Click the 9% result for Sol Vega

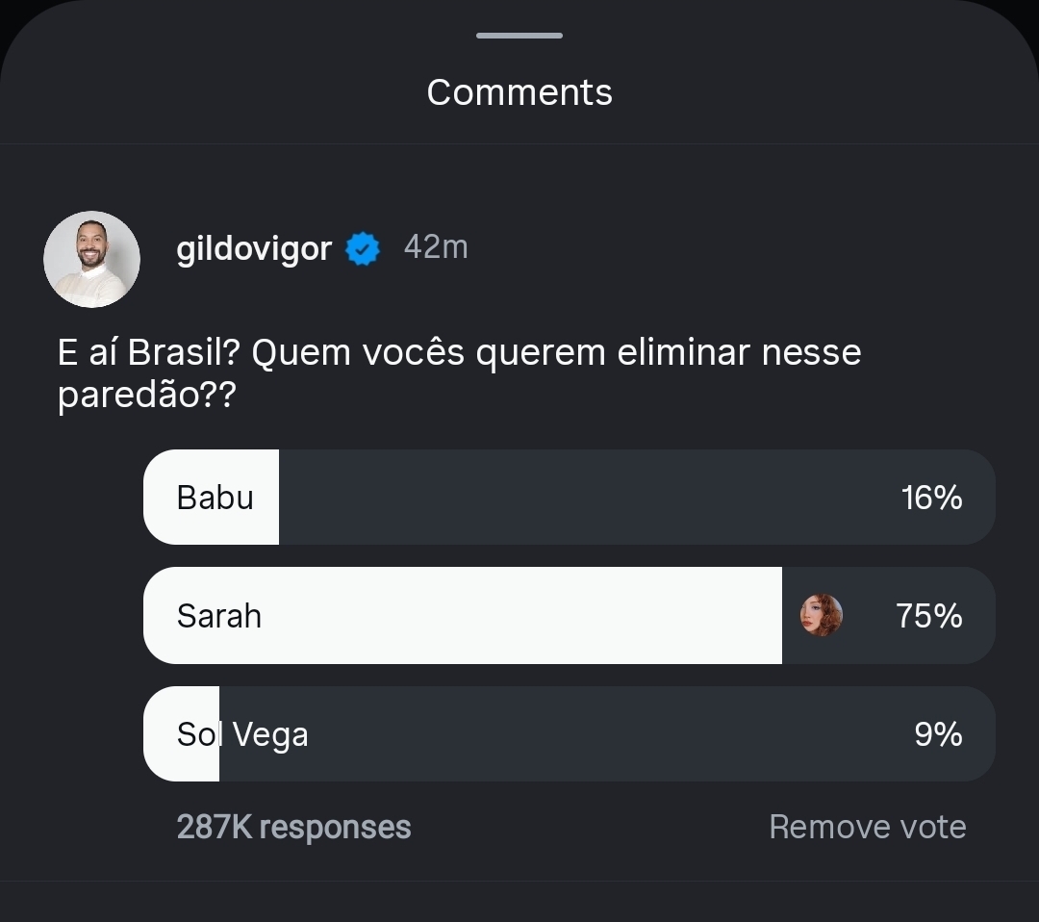coord(937,734)
